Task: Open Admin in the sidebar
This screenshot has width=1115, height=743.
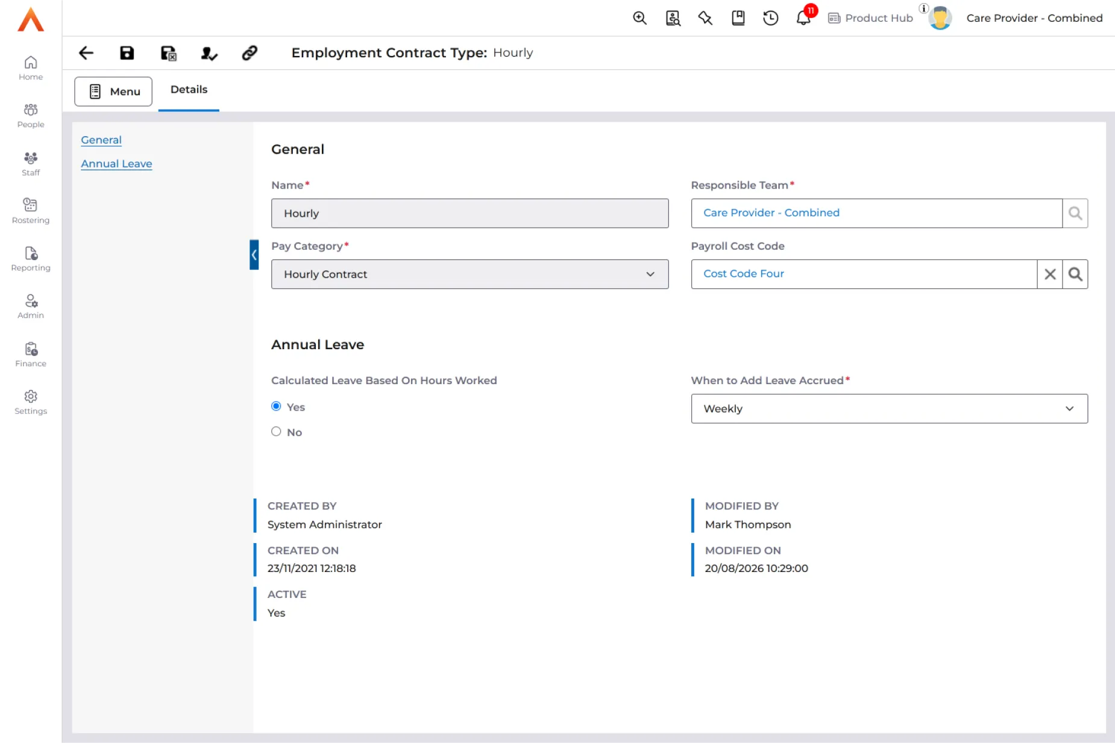Action: [x=31, y=306]
